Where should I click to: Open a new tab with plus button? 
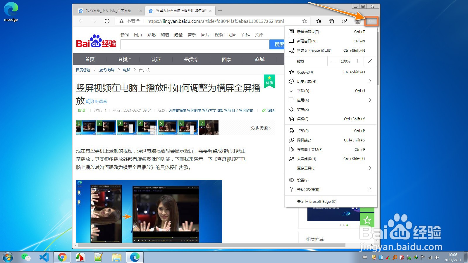click(x=220, y=11)
